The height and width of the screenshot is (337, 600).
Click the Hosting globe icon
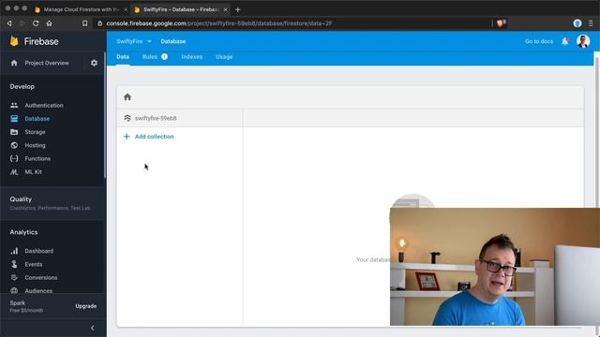[x=14, y=145]
